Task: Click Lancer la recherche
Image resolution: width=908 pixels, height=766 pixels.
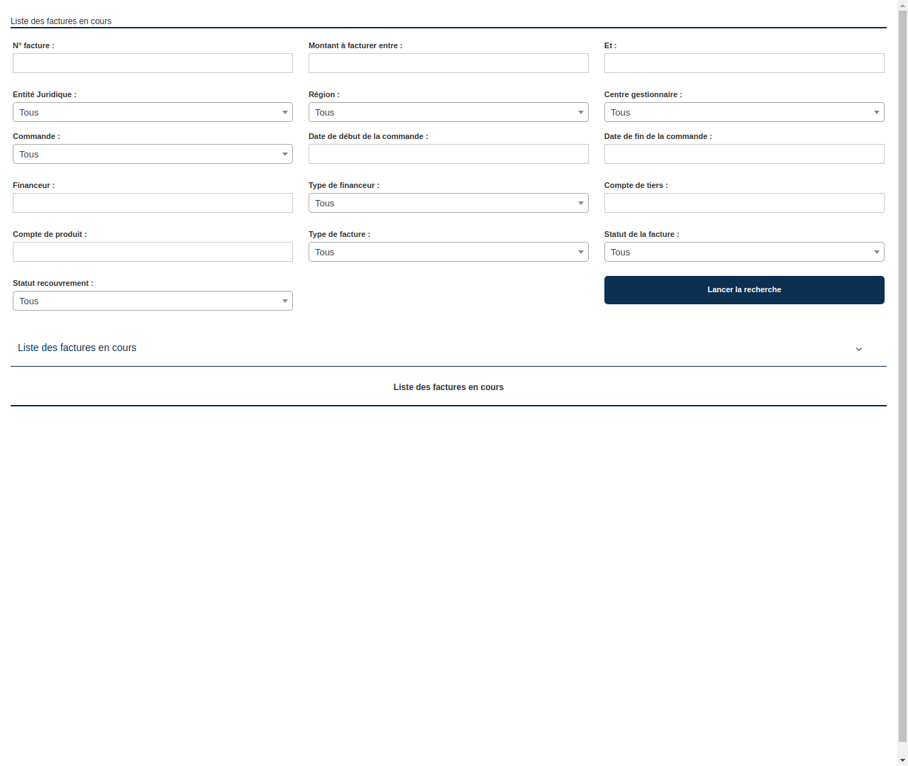Action: pyautogui.click(x=744, y=289)
